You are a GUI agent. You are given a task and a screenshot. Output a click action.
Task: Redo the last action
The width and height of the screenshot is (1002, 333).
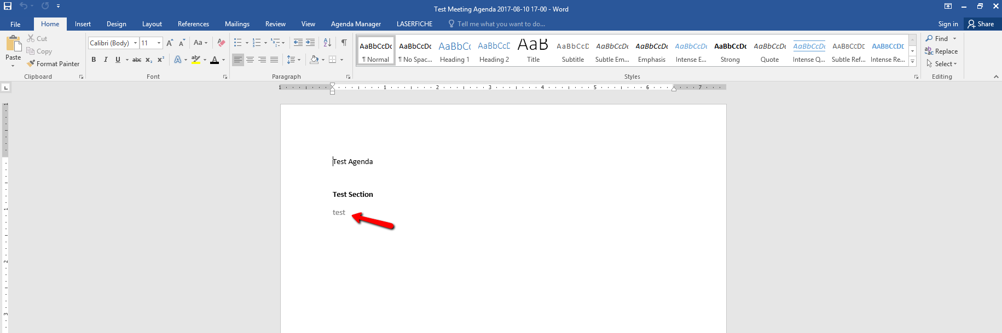click(x=45, y=6)
